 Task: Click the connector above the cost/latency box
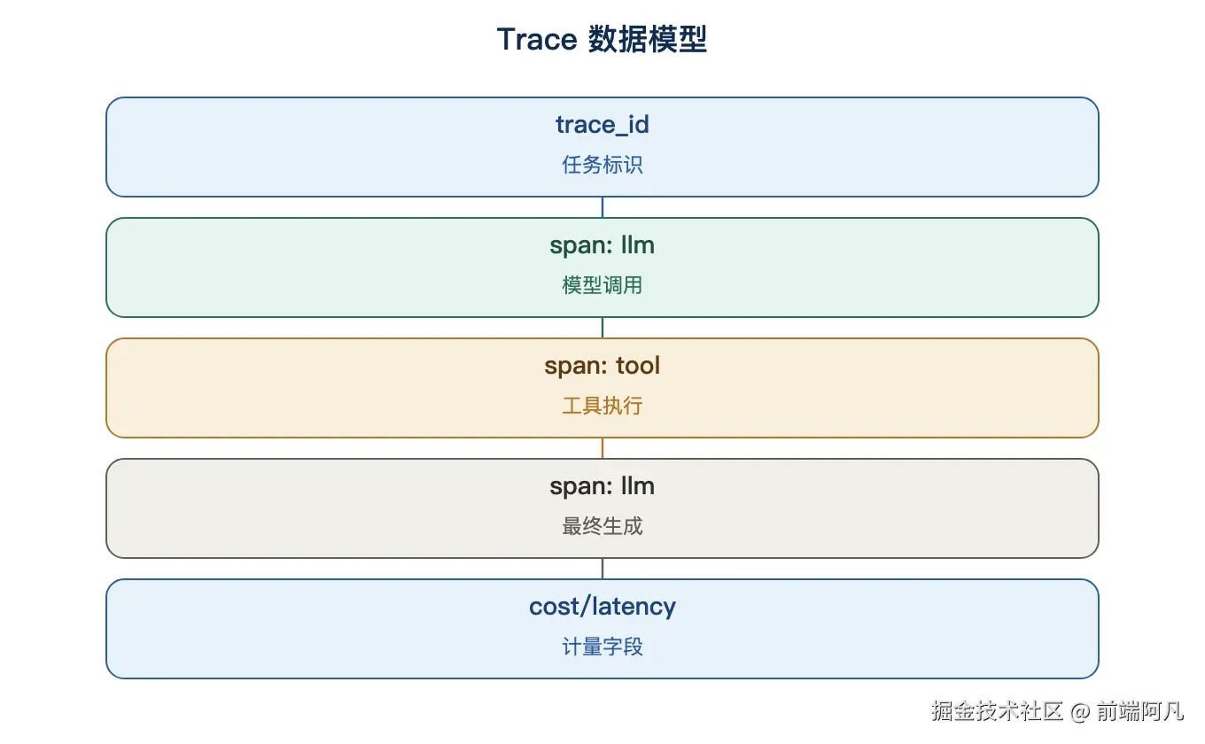602,569
